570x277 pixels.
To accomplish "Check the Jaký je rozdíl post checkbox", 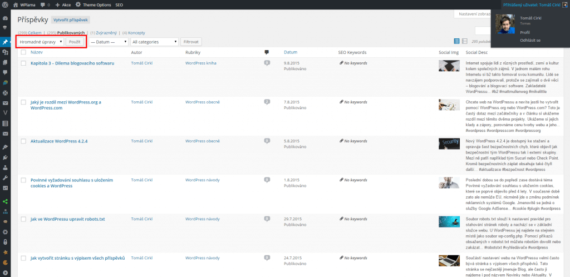I will point(23,102).
